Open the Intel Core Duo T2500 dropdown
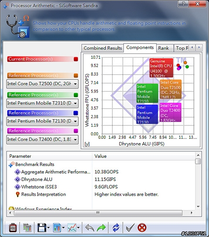Image resolution: width=209 pixels, height=237 pixels. click(42, 84)
